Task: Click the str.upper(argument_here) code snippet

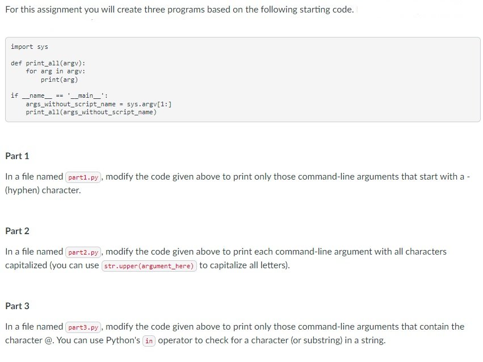Action: pyautogui.click(x=149, y=266)
